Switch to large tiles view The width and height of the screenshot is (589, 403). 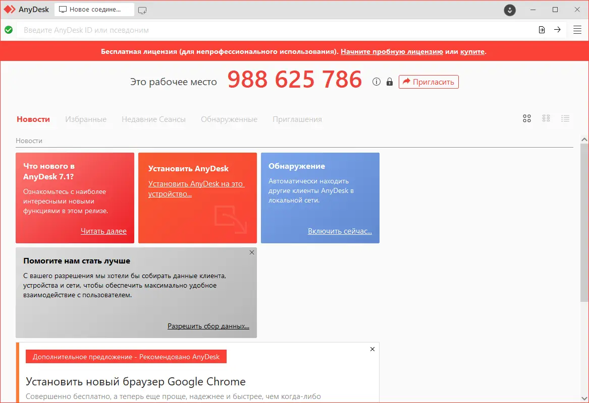[527, 118]
